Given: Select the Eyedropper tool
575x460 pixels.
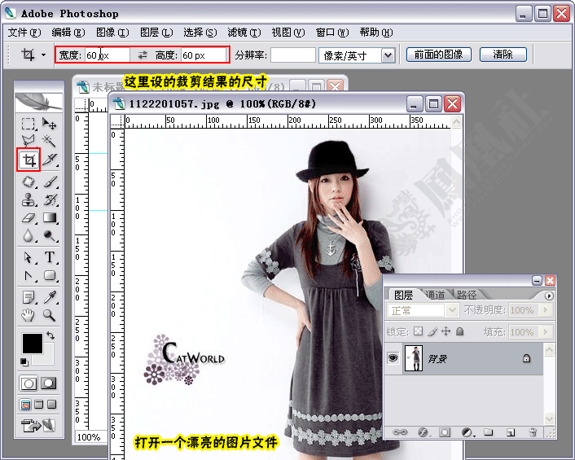Looking at the screenshot, I should pos(50,297).
